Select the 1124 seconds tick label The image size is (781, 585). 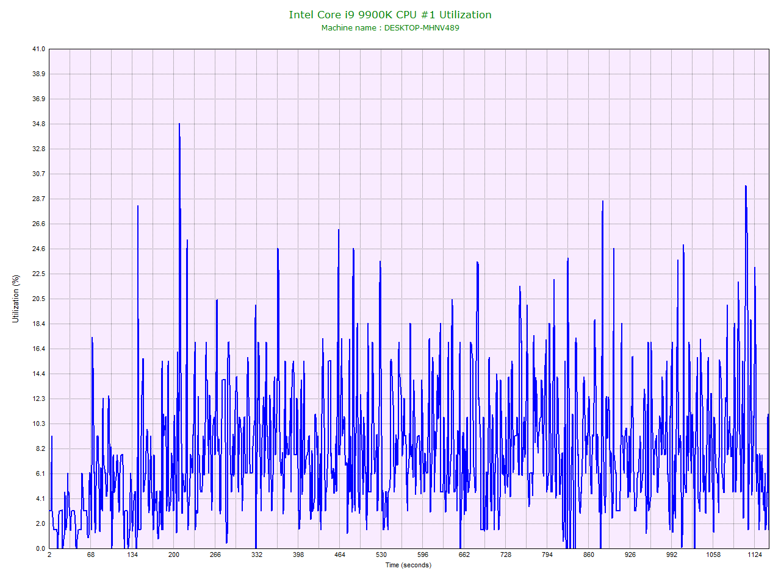tap(755, 555)
